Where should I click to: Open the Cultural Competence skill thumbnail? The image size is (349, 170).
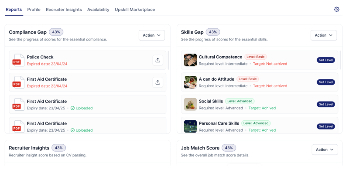(190, 60)
